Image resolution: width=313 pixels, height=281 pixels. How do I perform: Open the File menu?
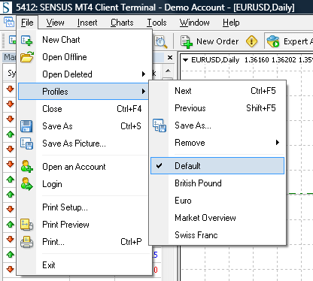coord(27,23)
